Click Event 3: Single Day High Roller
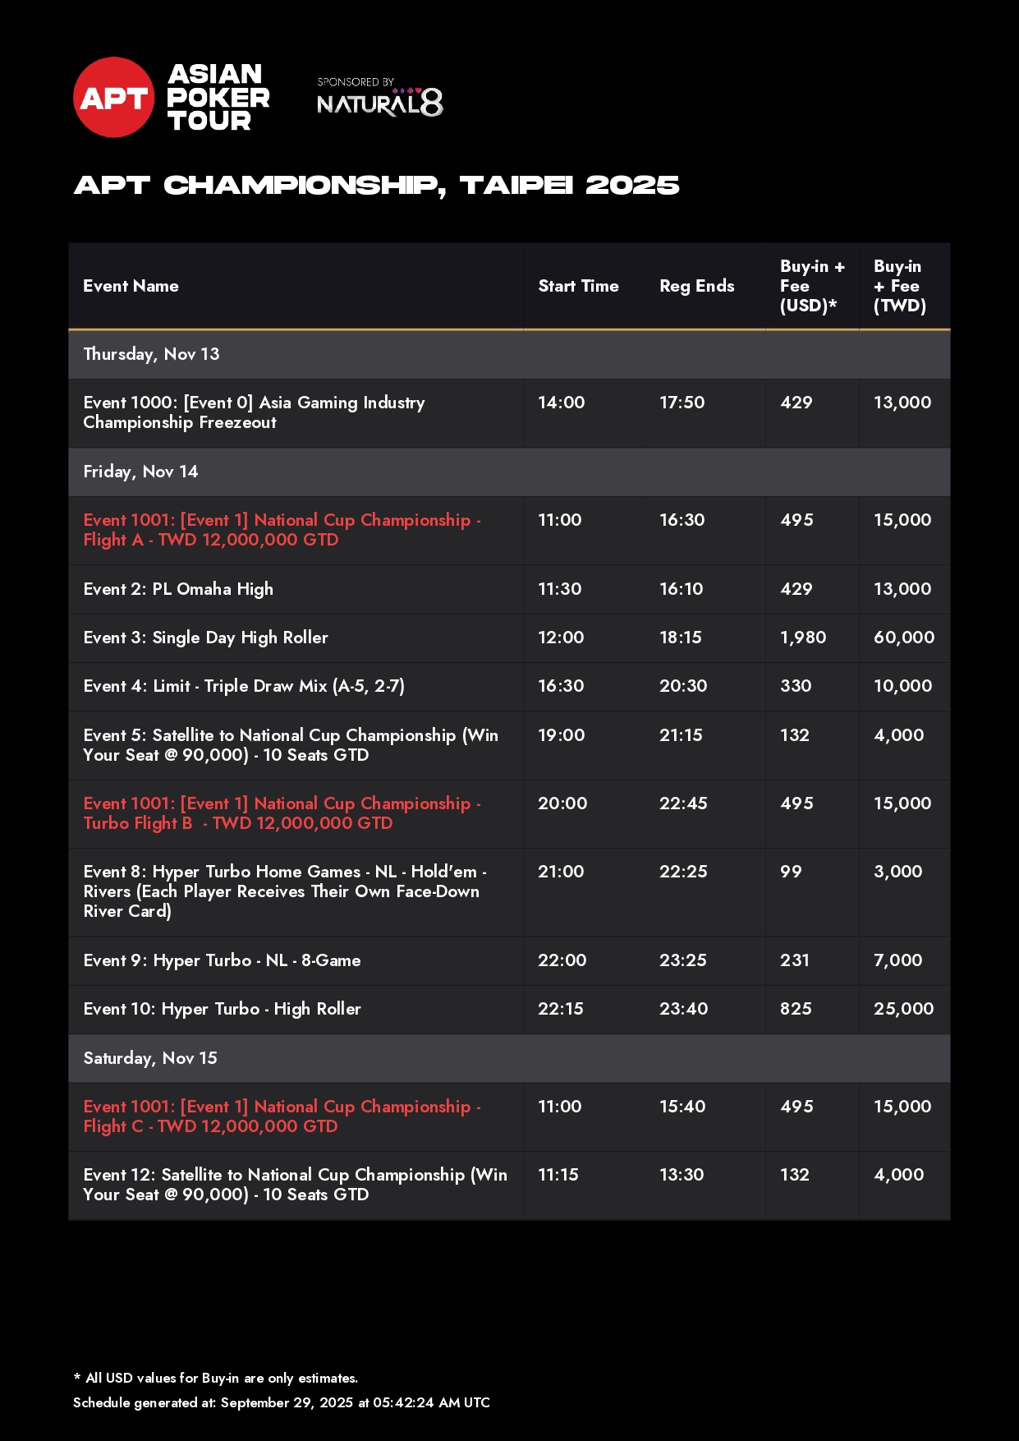This screenshot has height=1441, width=1019. (205, 638)
